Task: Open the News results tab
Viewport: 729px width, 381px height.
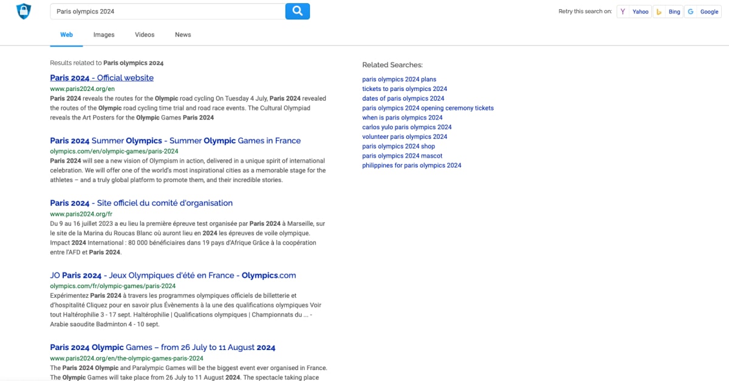Action: 182,35
